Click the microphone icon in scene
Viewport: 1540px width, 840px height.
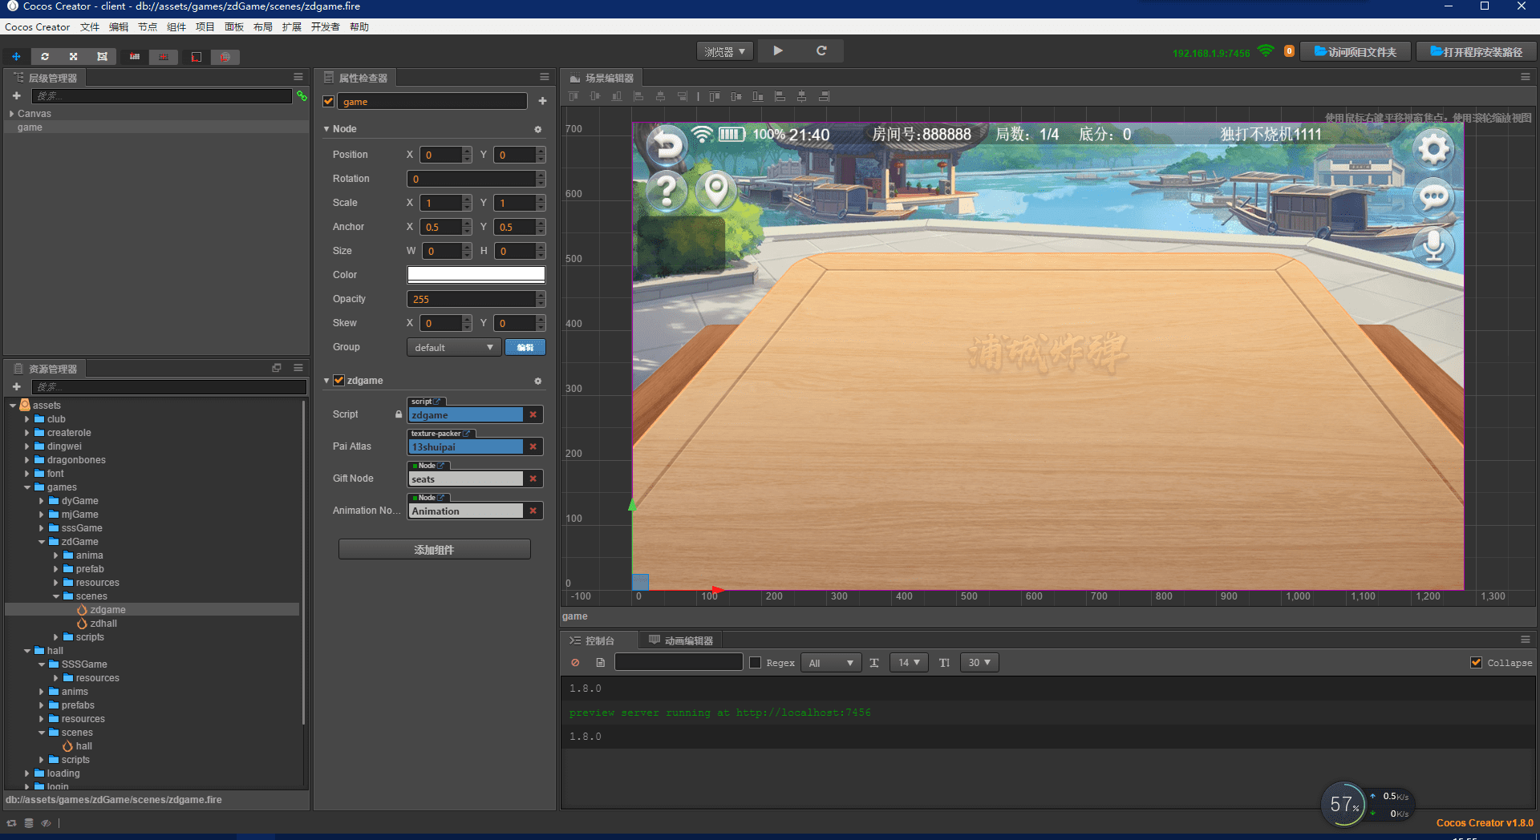click(x=1433, y=246)
